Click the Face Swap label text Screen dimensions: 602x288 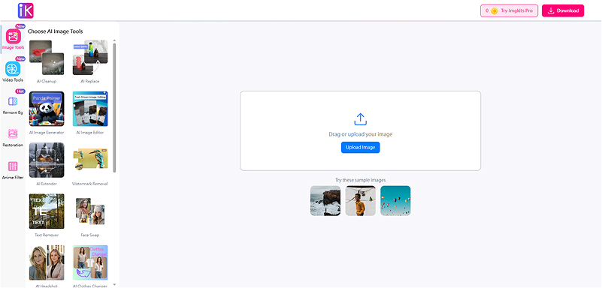[90, 235]
